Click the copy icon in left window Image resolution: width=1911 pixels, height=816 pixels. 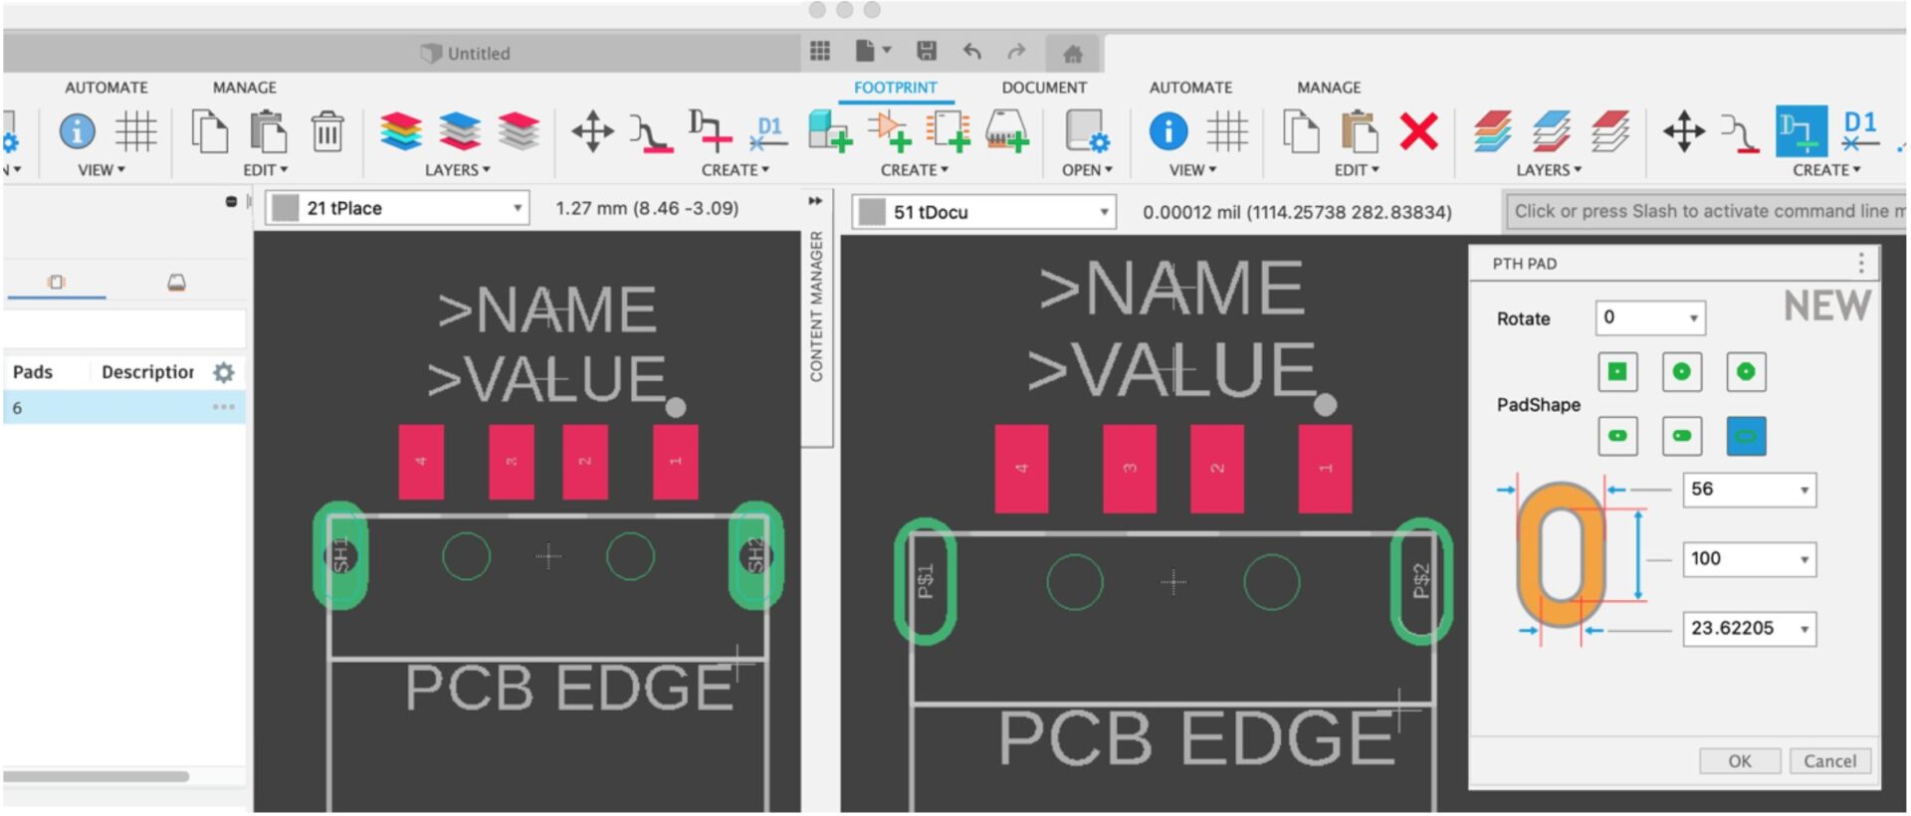tap(209, 130)
